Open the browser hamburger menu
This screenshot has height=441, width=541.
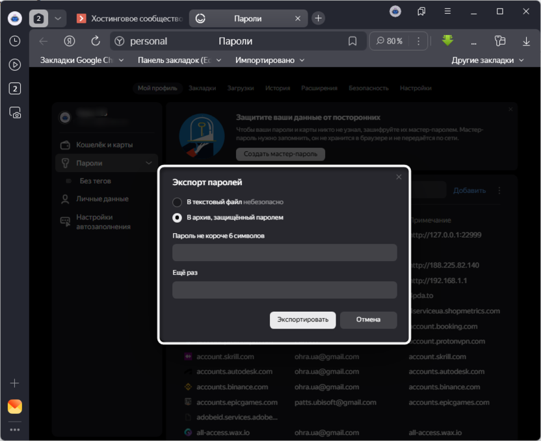[447, 12]
